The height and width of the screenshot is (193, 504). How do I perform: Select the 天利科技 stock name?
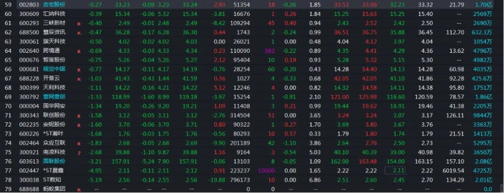pyautogui.click(x=54, y=87)
